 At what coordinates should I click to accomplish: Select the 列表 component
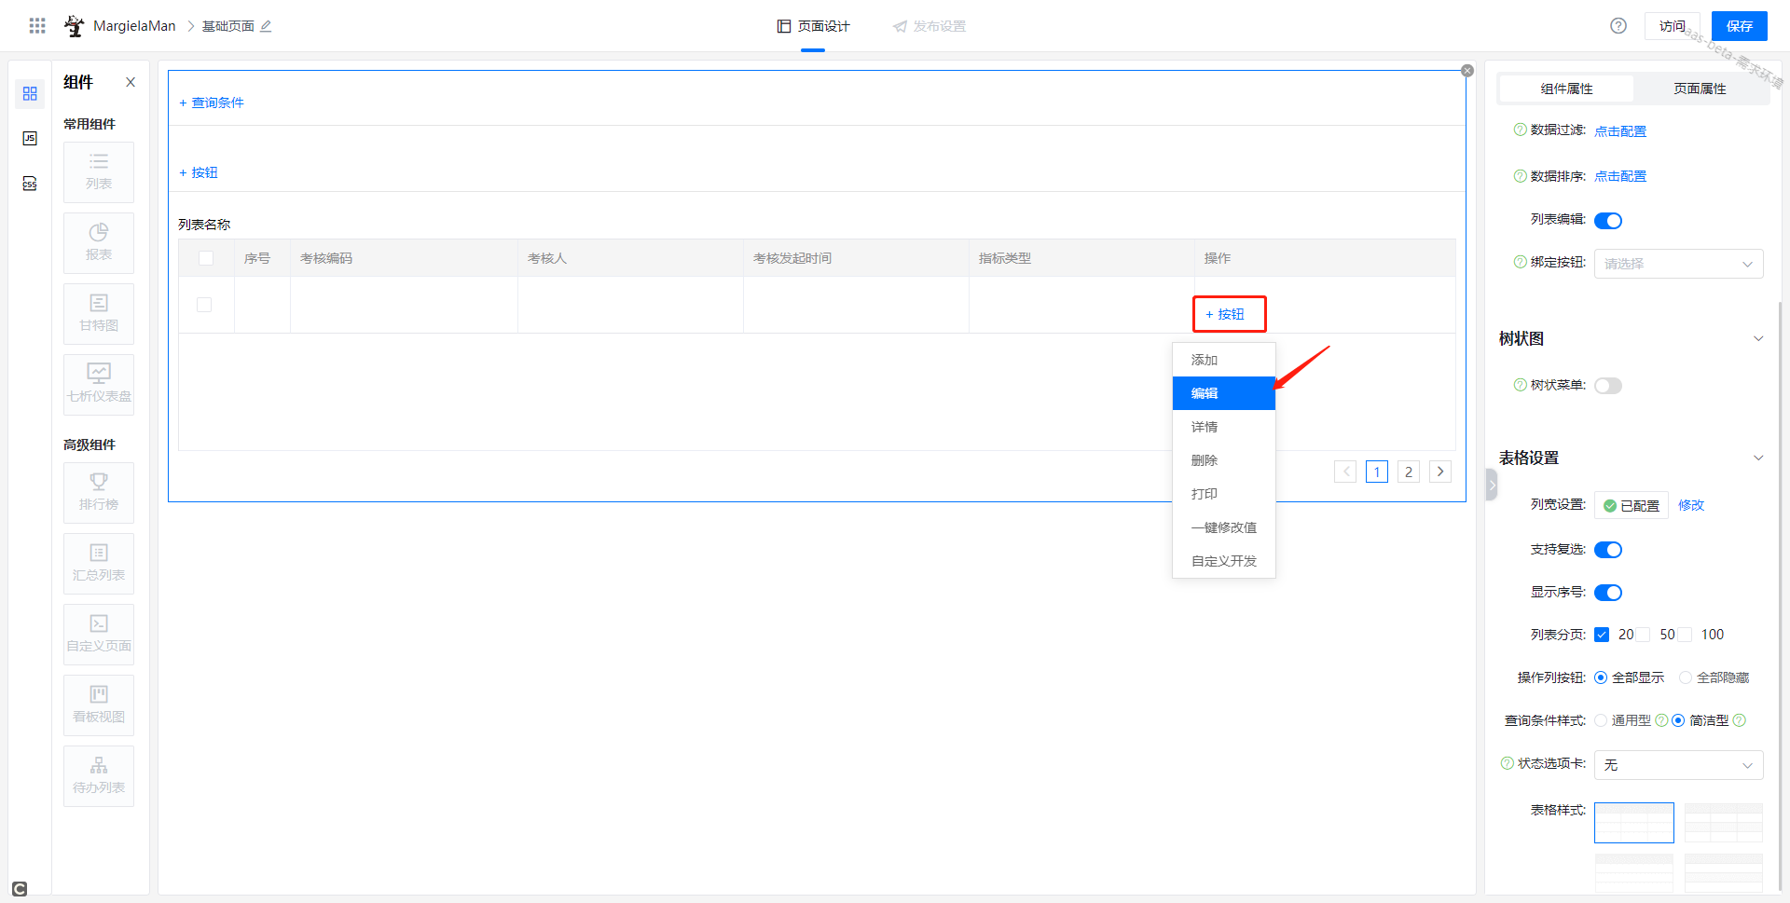tap(99, 172)
